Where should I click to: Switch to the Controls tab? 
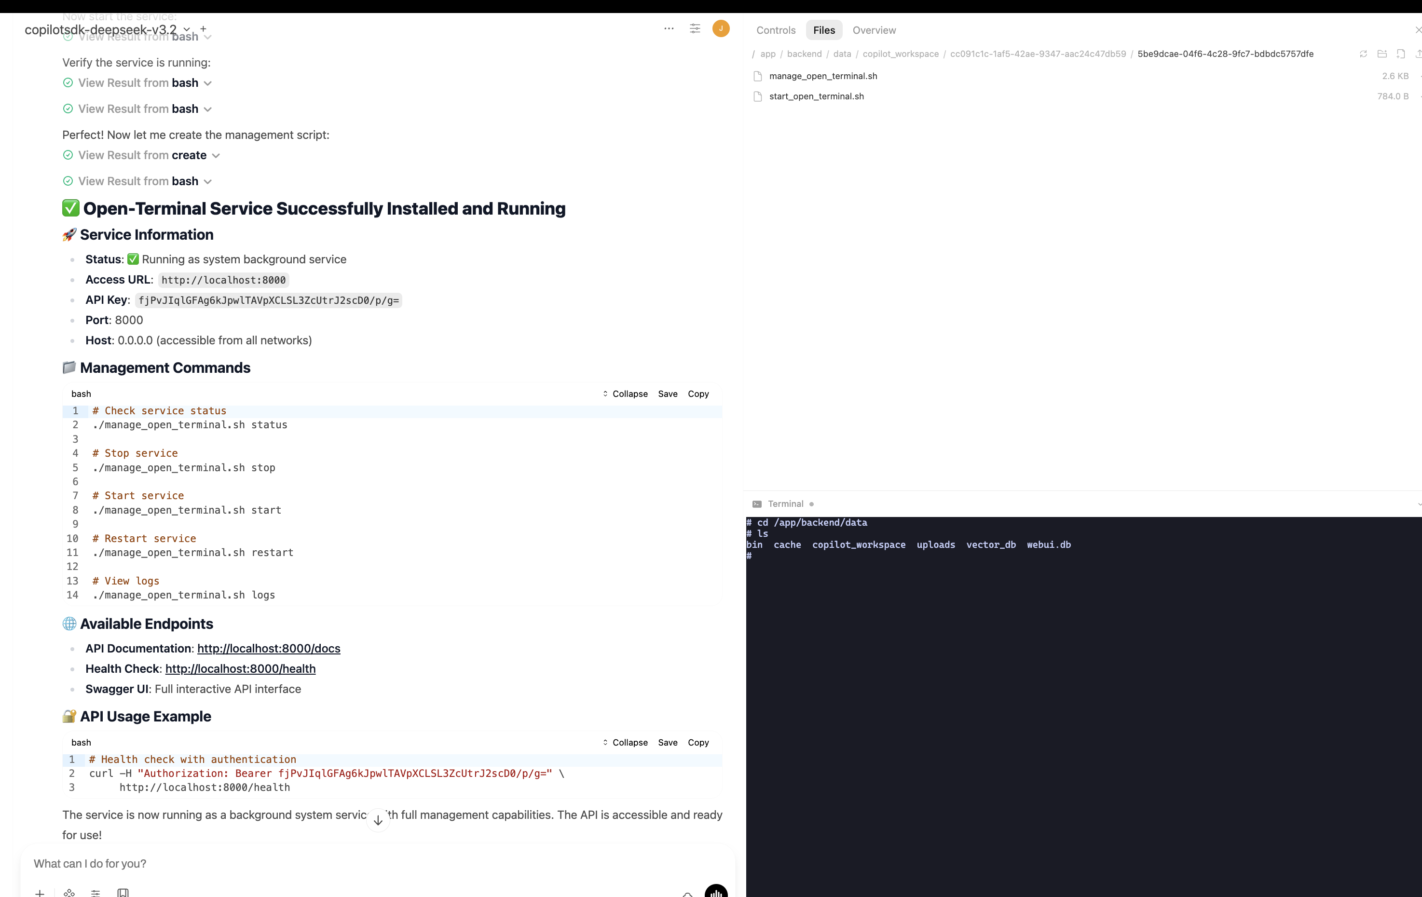[775, 30]
